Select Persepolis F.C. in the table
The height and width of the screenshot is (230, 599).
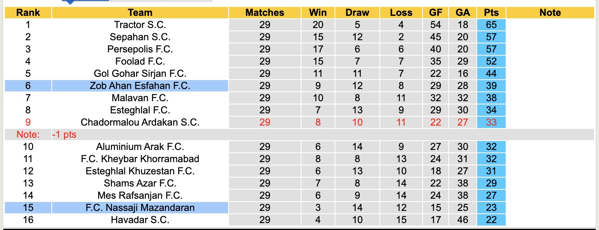pyautogui.click(x=140, y=49)
